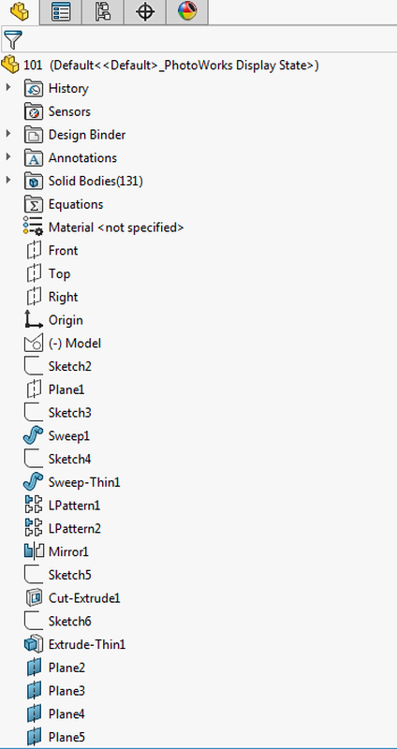Select the Mirror1 feature icon
This screenshot has height=749, width=397.
click(34, 551)
